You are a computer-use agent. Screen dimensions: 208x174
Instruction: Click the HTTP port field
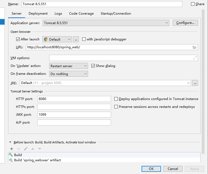pyautogui.click(x=74, y=99)
